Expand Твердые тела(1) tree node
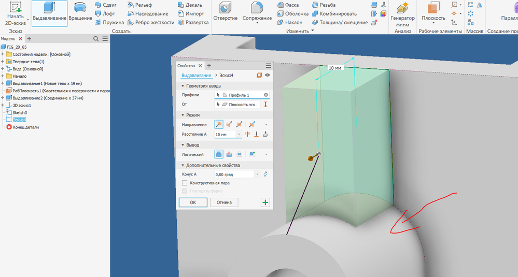The image size is (518, 277). 3,61
